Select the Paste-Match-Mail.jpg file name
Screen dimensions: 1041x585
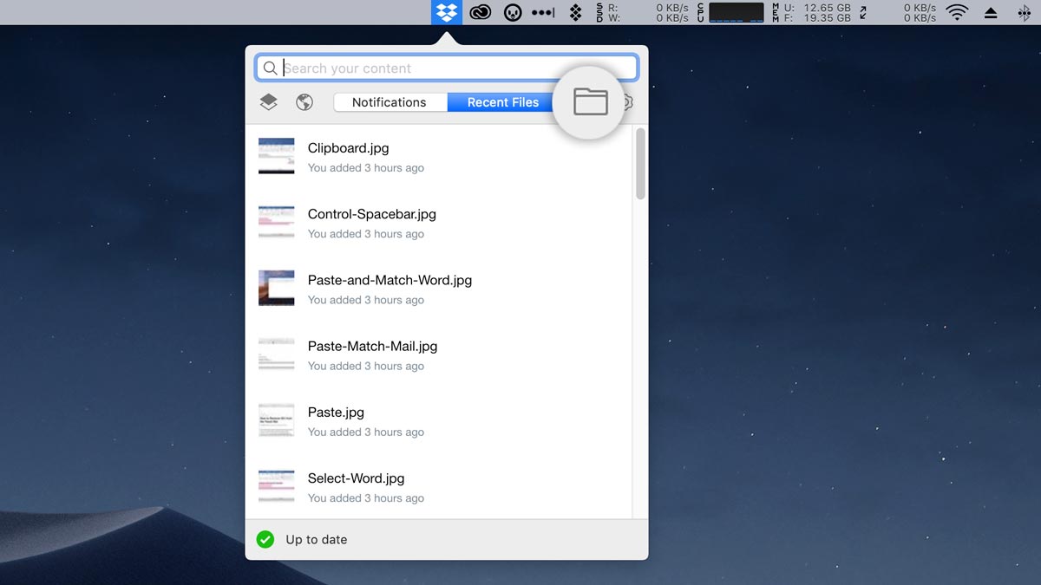click(x=373, y=346)
